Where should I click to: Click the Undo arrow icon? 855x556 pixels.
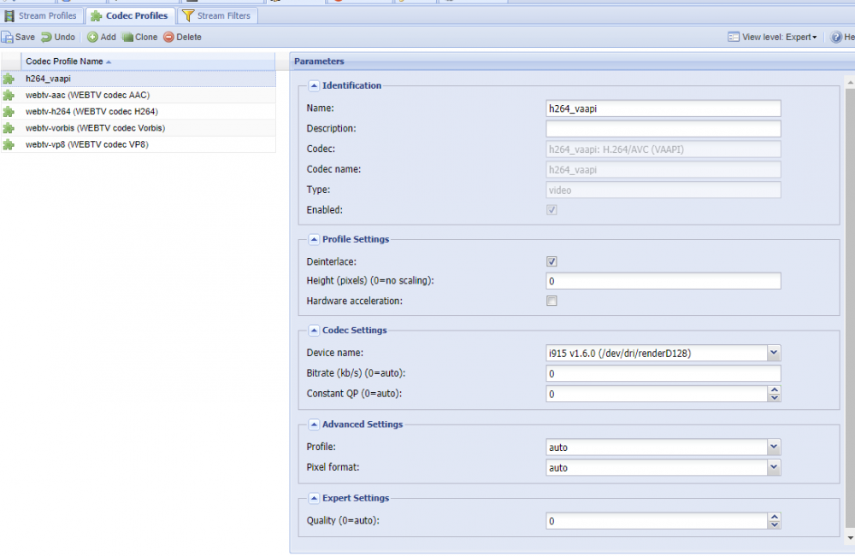pos(46,37)
